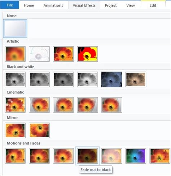This screenshot has width=171, height=176.
Task: Apply the Pixelate blocky effect
Action: click(160, 156)
